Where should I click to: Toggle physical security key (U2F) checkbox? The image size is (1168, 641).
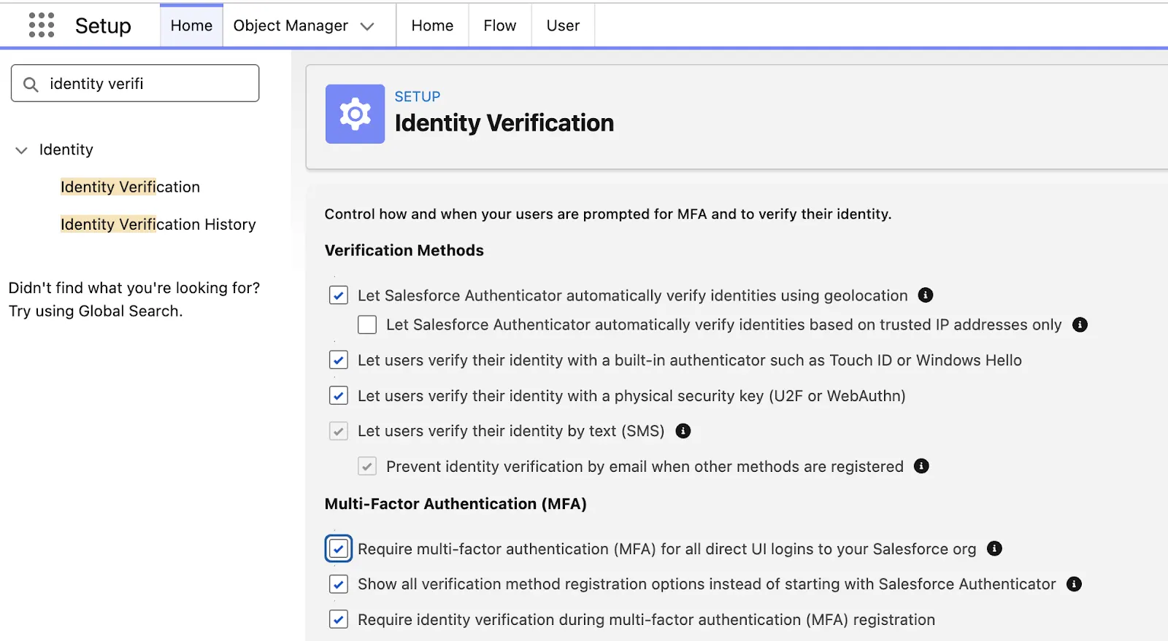click(x=339, y=396)
